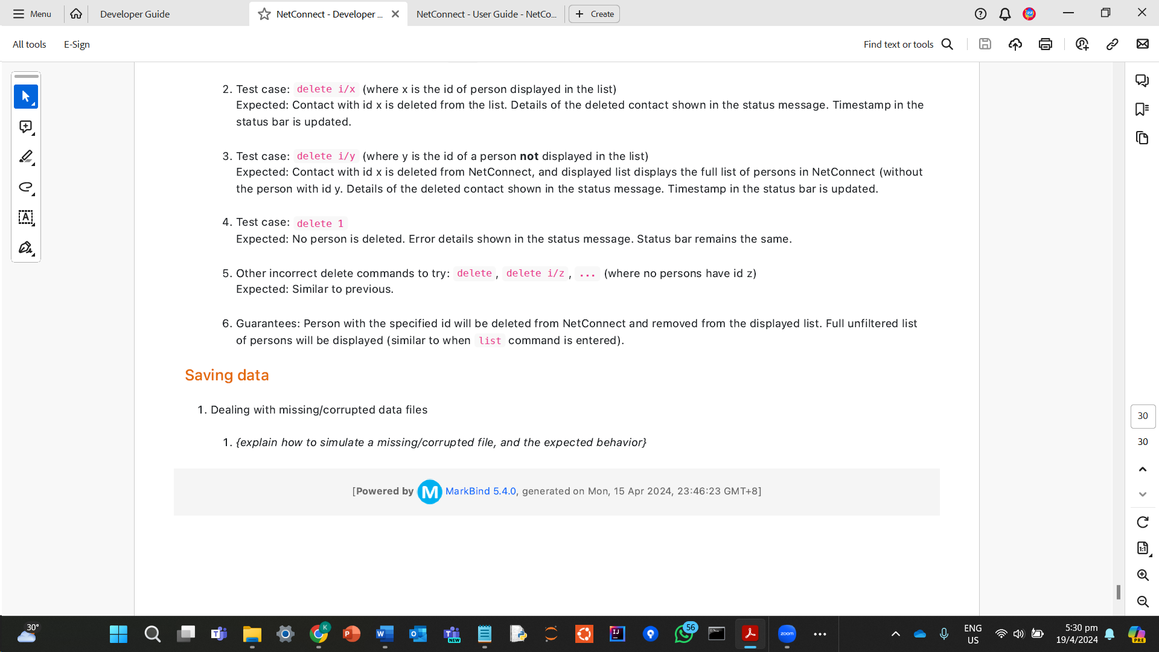Select the fill and sign pen tool
The width and height of the screenshot is (1159, 652).
point(25,248)
